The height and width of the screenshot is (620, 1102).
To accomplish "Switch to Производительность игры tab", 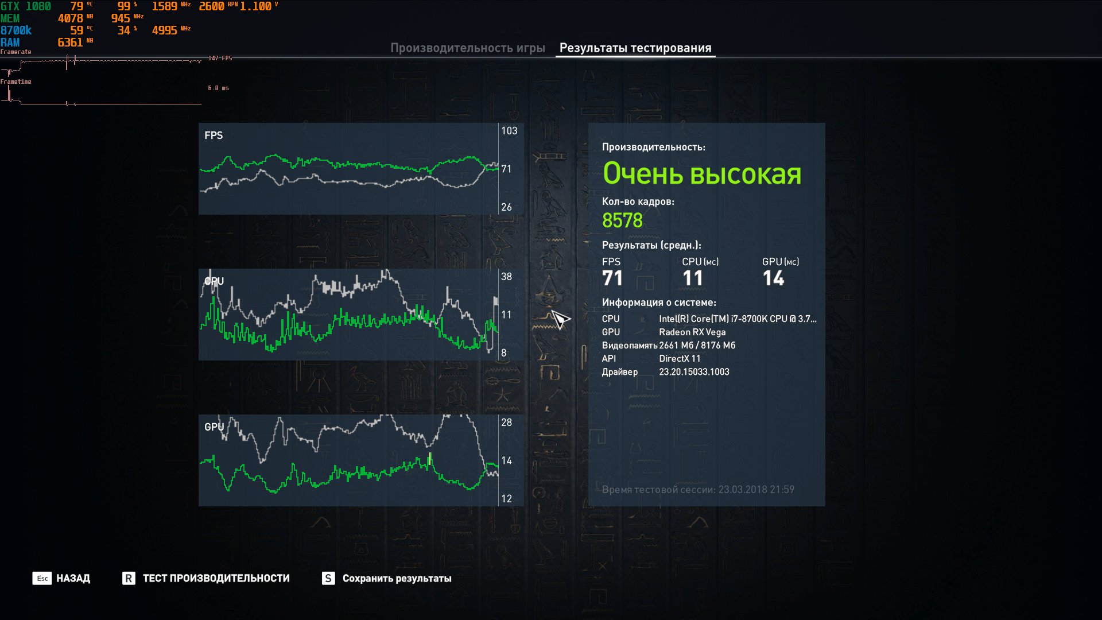I will point(467,48).
